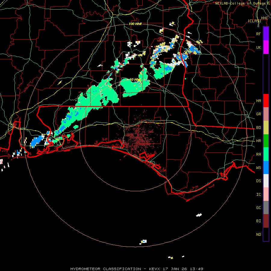This screenshot has width=271, height=271.
Task: Click the [CLAS] units label
Action: point(254,21)
